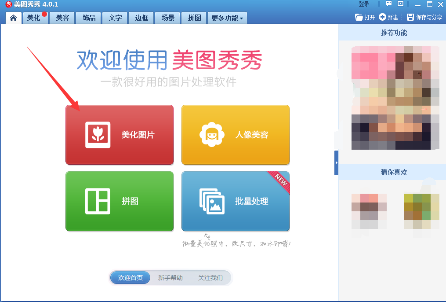This screenshot has height=302, width=446.
Task: Open the red 美化图片 tile
Action: [120, 134]
